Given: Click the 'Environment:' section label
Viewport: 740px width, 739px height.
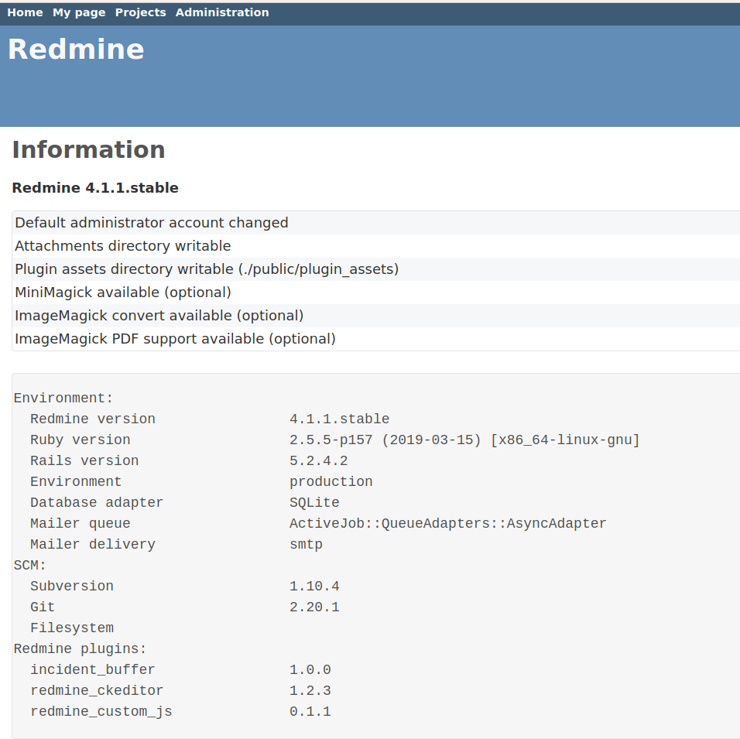Looking at the screenshot, I should point(63,399).
